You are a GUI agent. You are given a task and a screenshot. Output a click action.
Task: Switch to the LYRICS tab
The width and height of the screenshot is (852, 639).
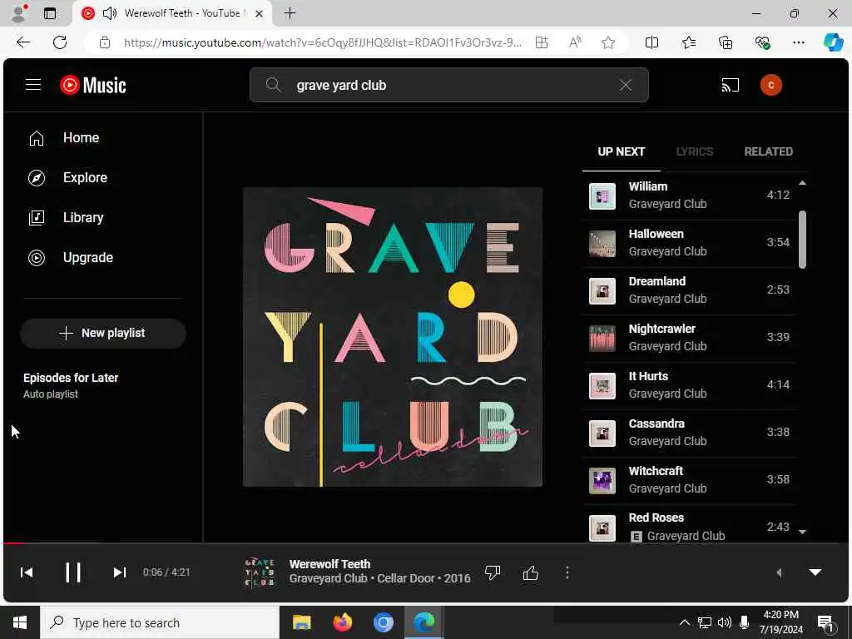(695, 151)
